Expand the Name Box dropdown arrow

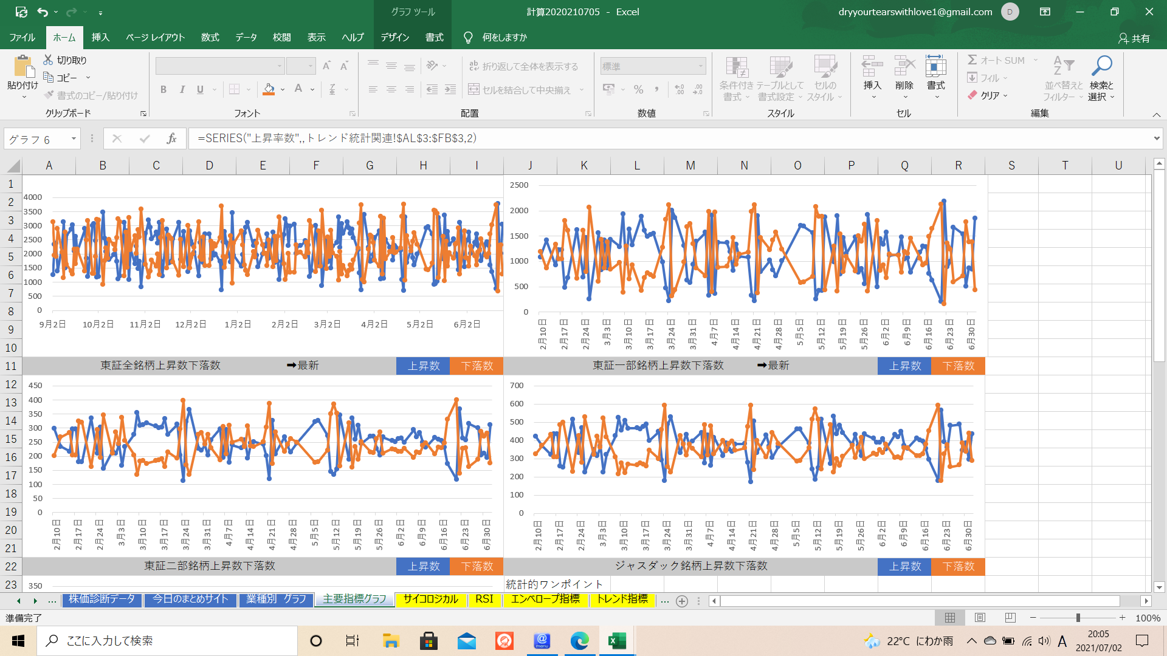click(74, 139)
